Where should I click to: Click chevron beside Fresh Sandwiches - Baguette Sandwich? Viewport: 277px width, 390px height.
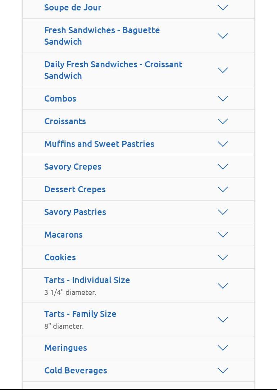point(223,36)
